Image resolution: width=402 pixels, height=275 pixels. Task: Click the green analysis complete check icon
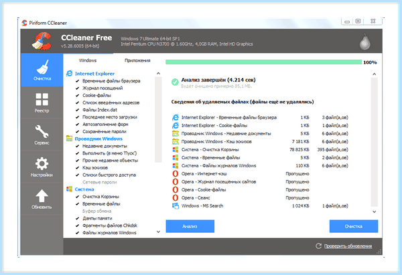[175, 82]
